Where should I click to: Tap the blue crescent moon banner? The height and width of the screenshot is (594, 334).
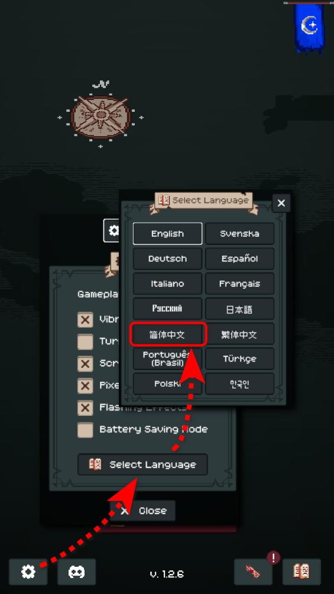(309, 27)
